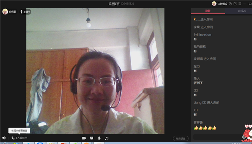Click the chat message input field
Screen dimensions: 252x144
pos(218,137)
